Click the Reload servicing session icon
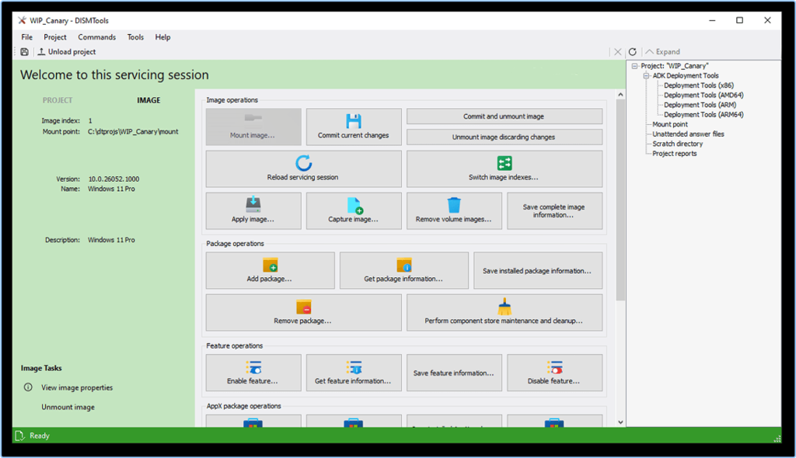The height and width of the screenshot is (458, 796). coord(304,163)
